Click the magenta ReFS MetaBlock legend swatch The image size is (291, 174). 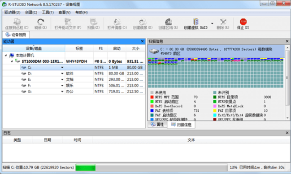click(215, 106)
